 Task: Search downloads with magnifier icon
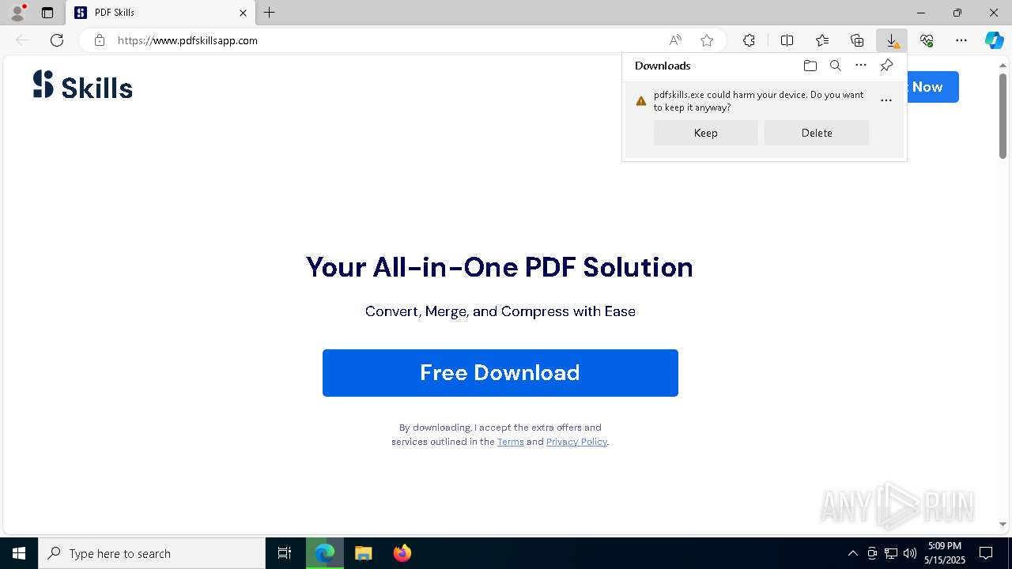(x=835, y=66)
